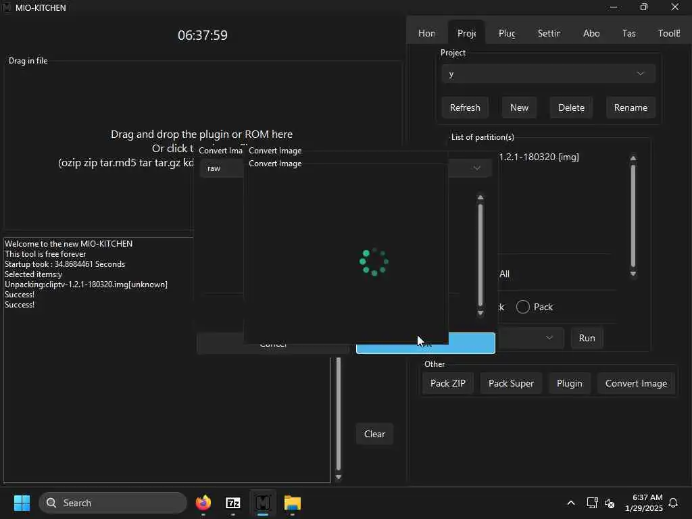Open the notifications bell
This screenshot has height=519, width=692.
point(674,503)
